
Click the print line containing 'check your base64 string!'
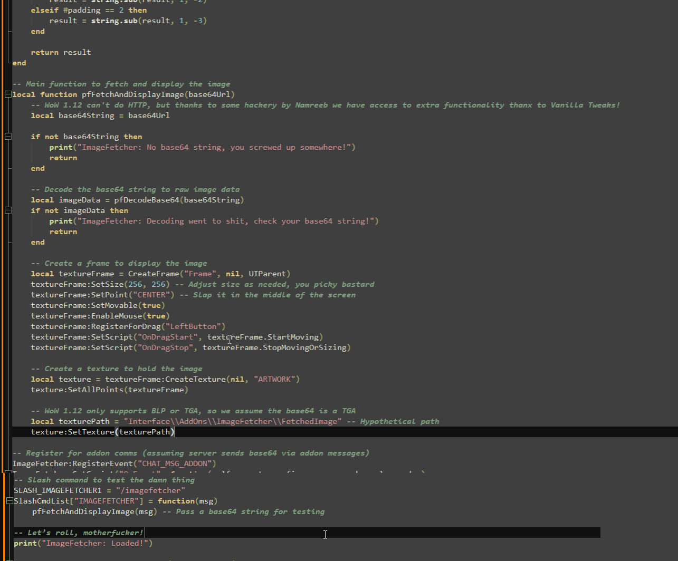coord(214,221)
